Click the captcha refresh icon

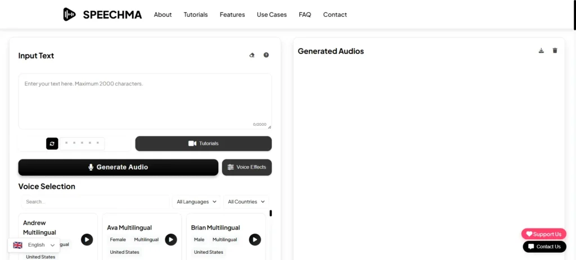(x=52, y=144)
